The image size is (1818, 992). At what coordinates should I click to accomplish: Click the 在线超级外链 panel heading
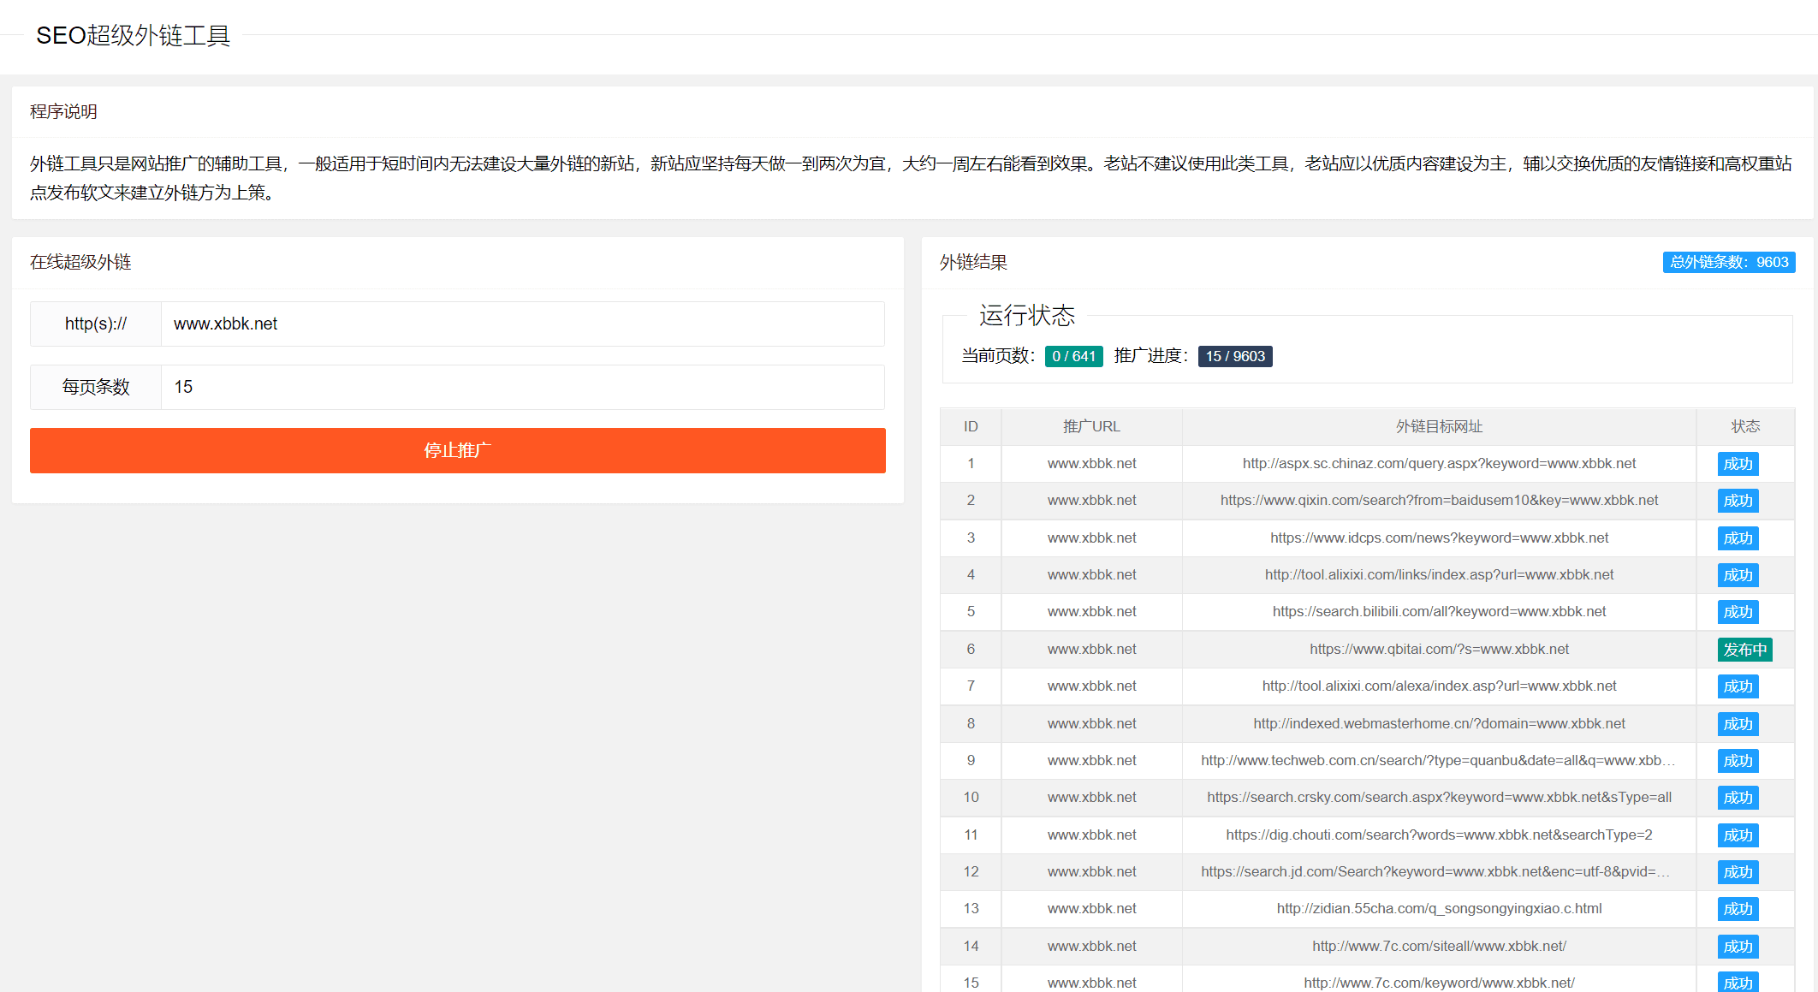tap(80, 262)
